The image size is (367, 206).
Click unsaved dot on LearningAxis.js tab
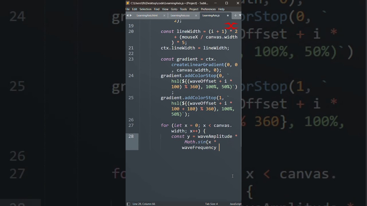(228, 15)
